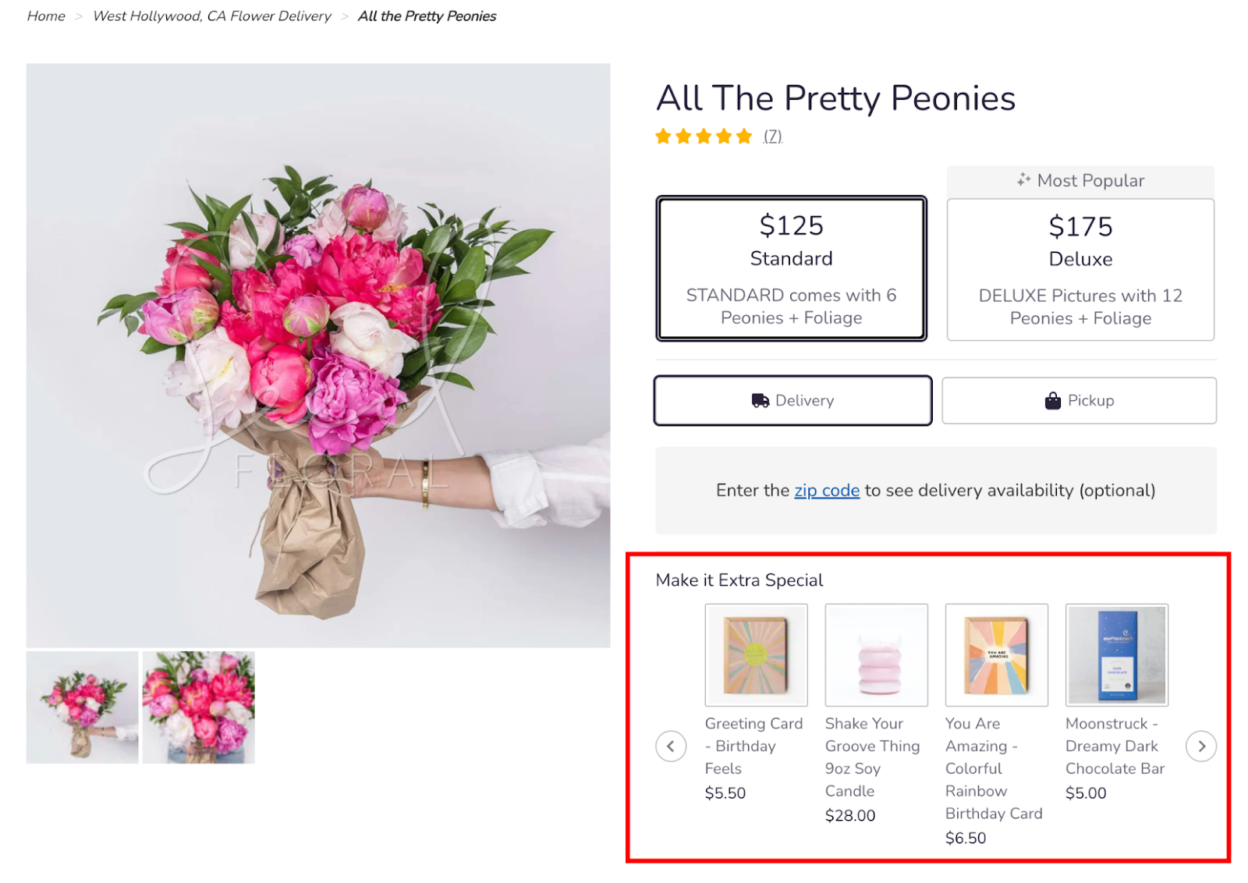This screenshot has width=1248, height=883.
Task: Click the previous carousel arrow
Action: click(671, 746)
